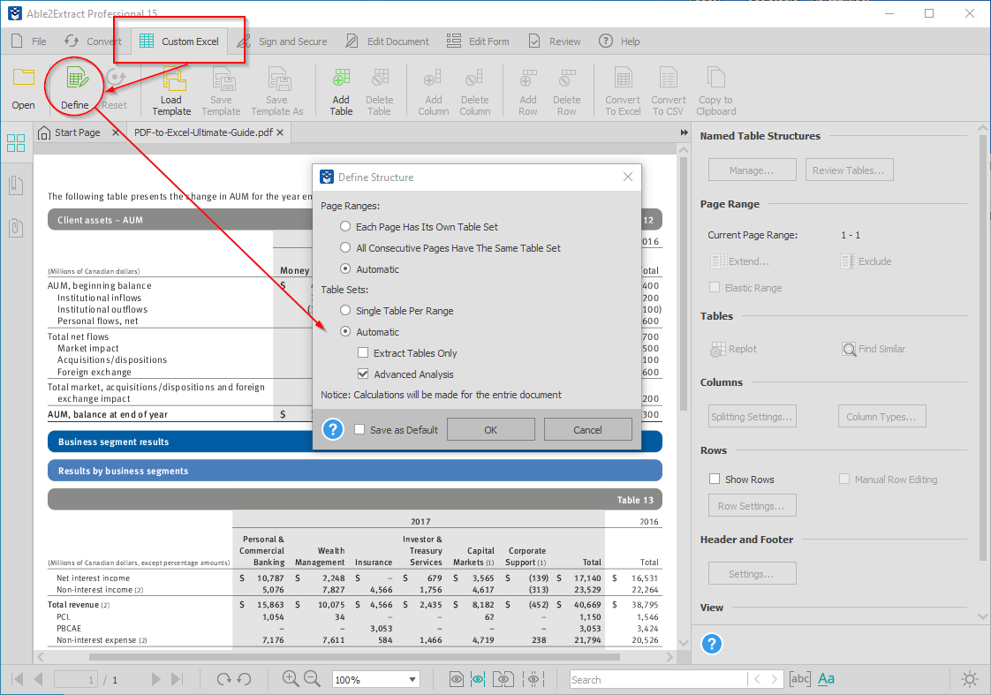Image resolution: width=991 pixels, height=695 pixels.
Task: Open the thumbnails panel in left sidebar
Action: (x=16, y=143)
